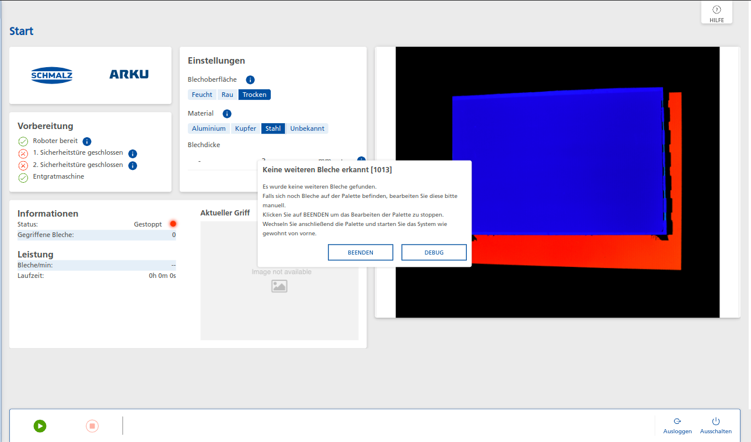
Task: Switch material to Kupfer
Action: [245, 128]
